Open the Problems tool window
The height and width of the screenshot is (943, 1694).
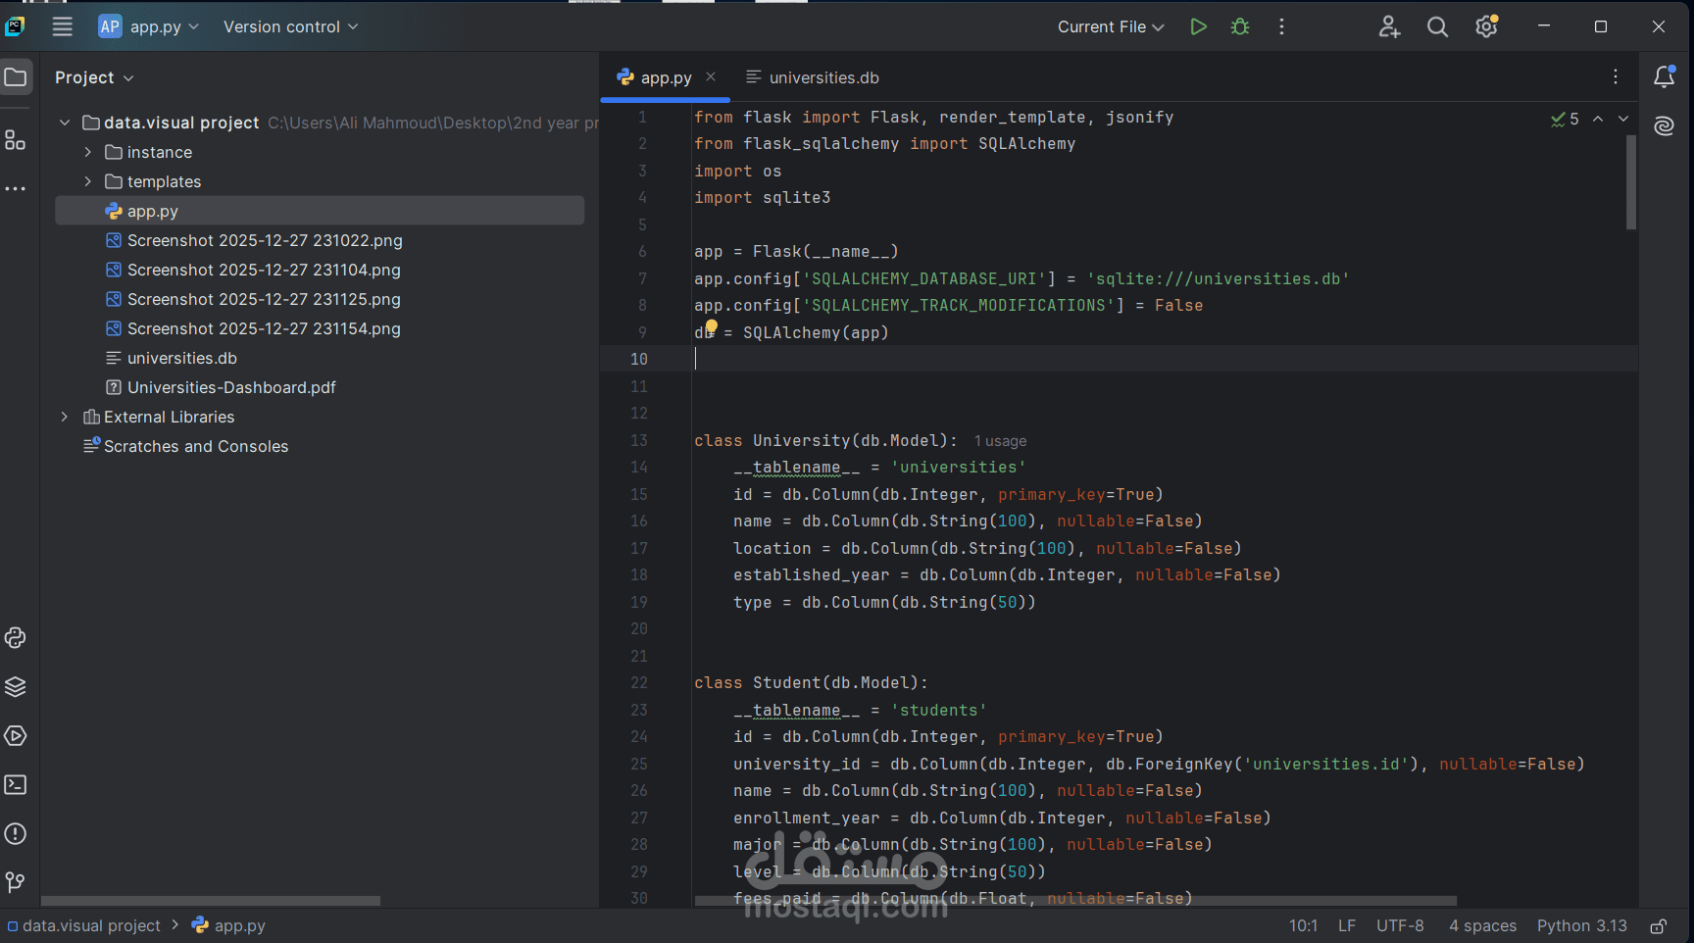(16, 834)
